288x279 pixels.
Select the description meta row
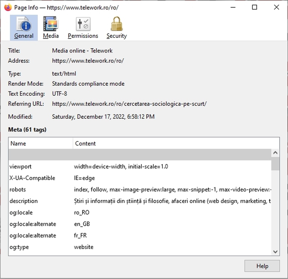[x=140, y=201]
